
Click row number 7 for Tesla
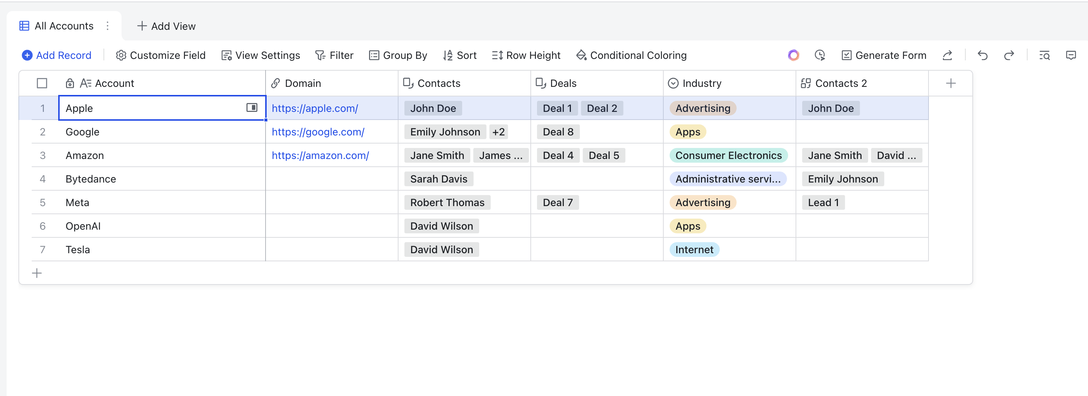tap(43, 250)
